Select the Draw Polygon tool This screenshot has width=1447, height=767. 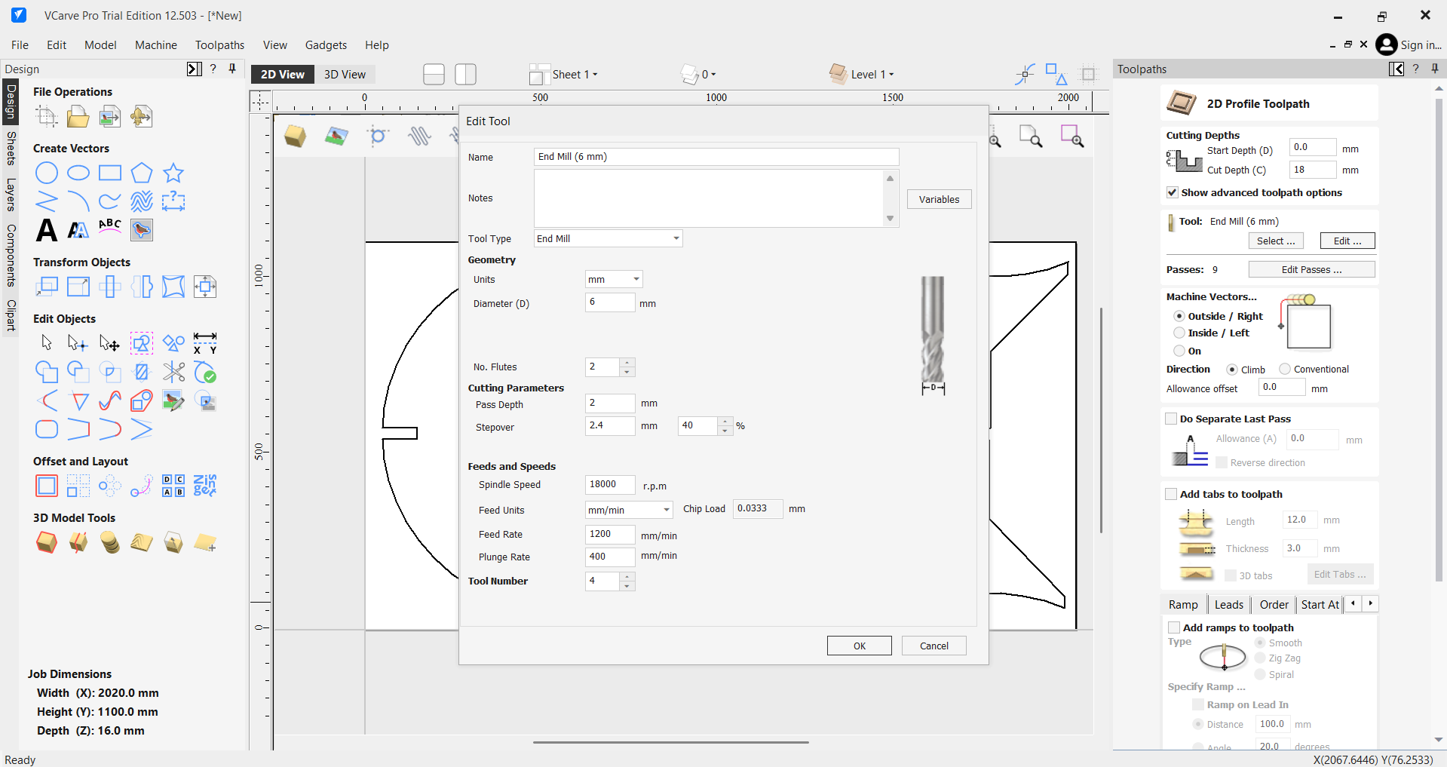[142, 173]
